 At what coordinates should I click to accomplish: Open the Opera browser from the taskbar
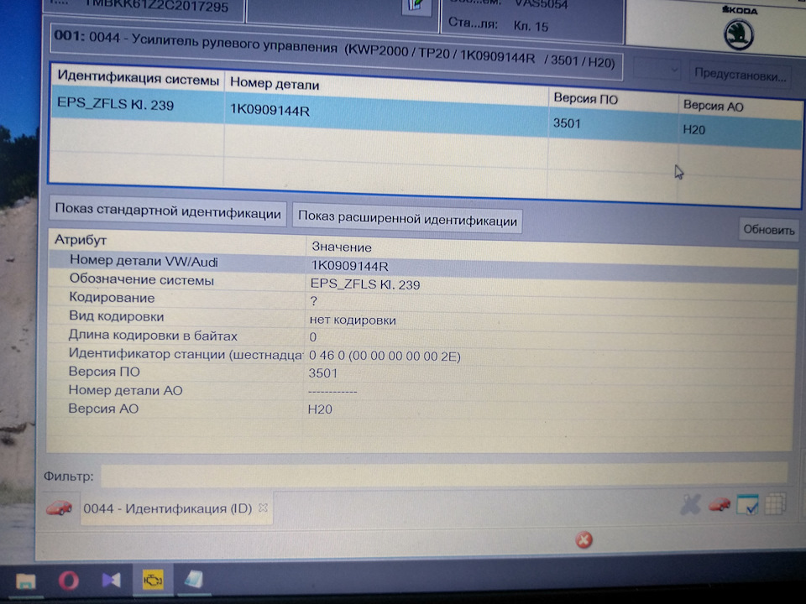[68, 581]
